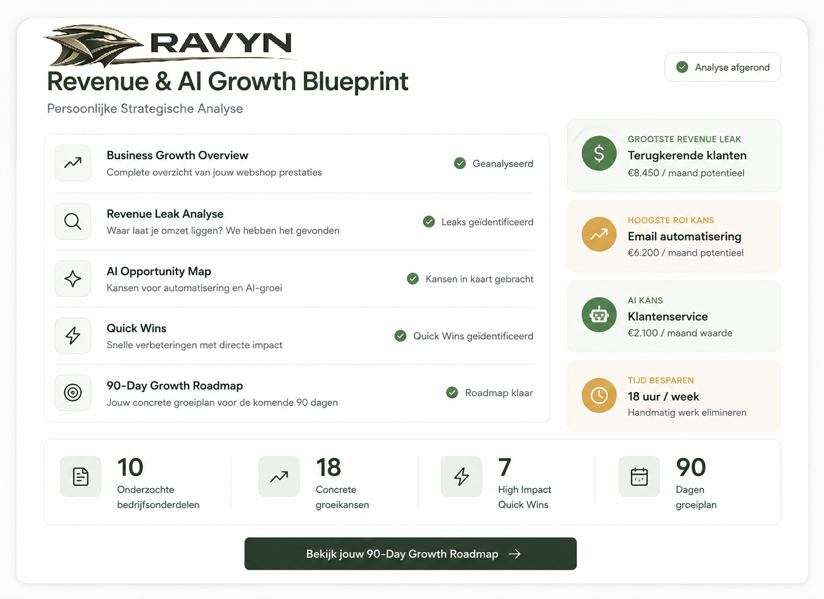This screenshot has height=599, width=824.
Task: Click the Roadmap klaar status text
Action: [x=499, y=393]
